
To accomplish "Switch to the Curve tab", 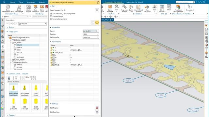I will pos(21,2).
